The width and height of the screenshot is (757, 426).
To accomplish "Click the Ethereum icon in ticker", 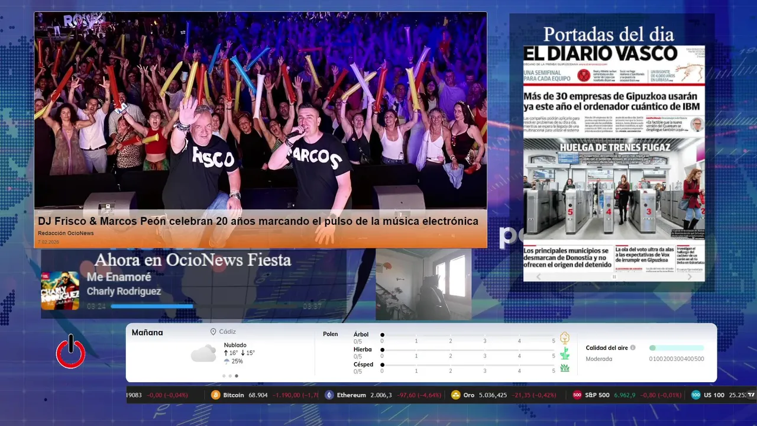I will [329, 395].
